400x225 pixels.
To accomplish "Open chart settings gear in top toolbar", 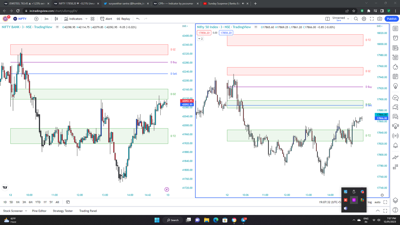I will pyautogui.click(x=364, y=19).
